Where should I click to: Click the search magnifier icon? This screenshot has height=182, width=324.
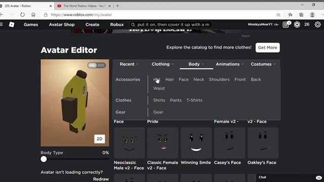coord(133,25)
